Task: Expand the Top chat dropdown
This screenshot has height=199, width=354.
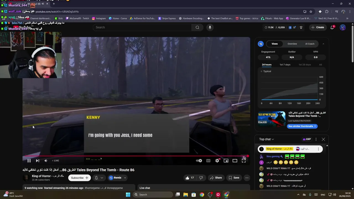Action: pyautogui.click(x=267, y=139)
